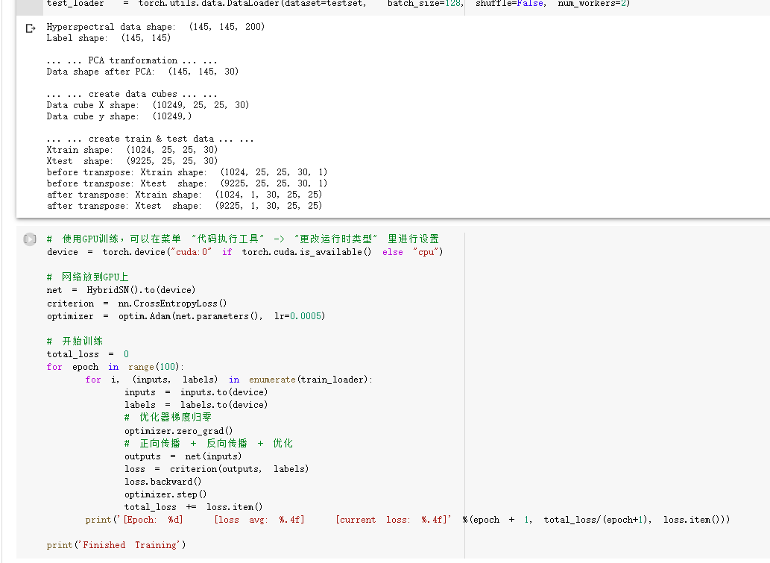Click the 'Data shape after PCA' output line
Viewport: 770px width, 563px height.
(x=143, y=72)
